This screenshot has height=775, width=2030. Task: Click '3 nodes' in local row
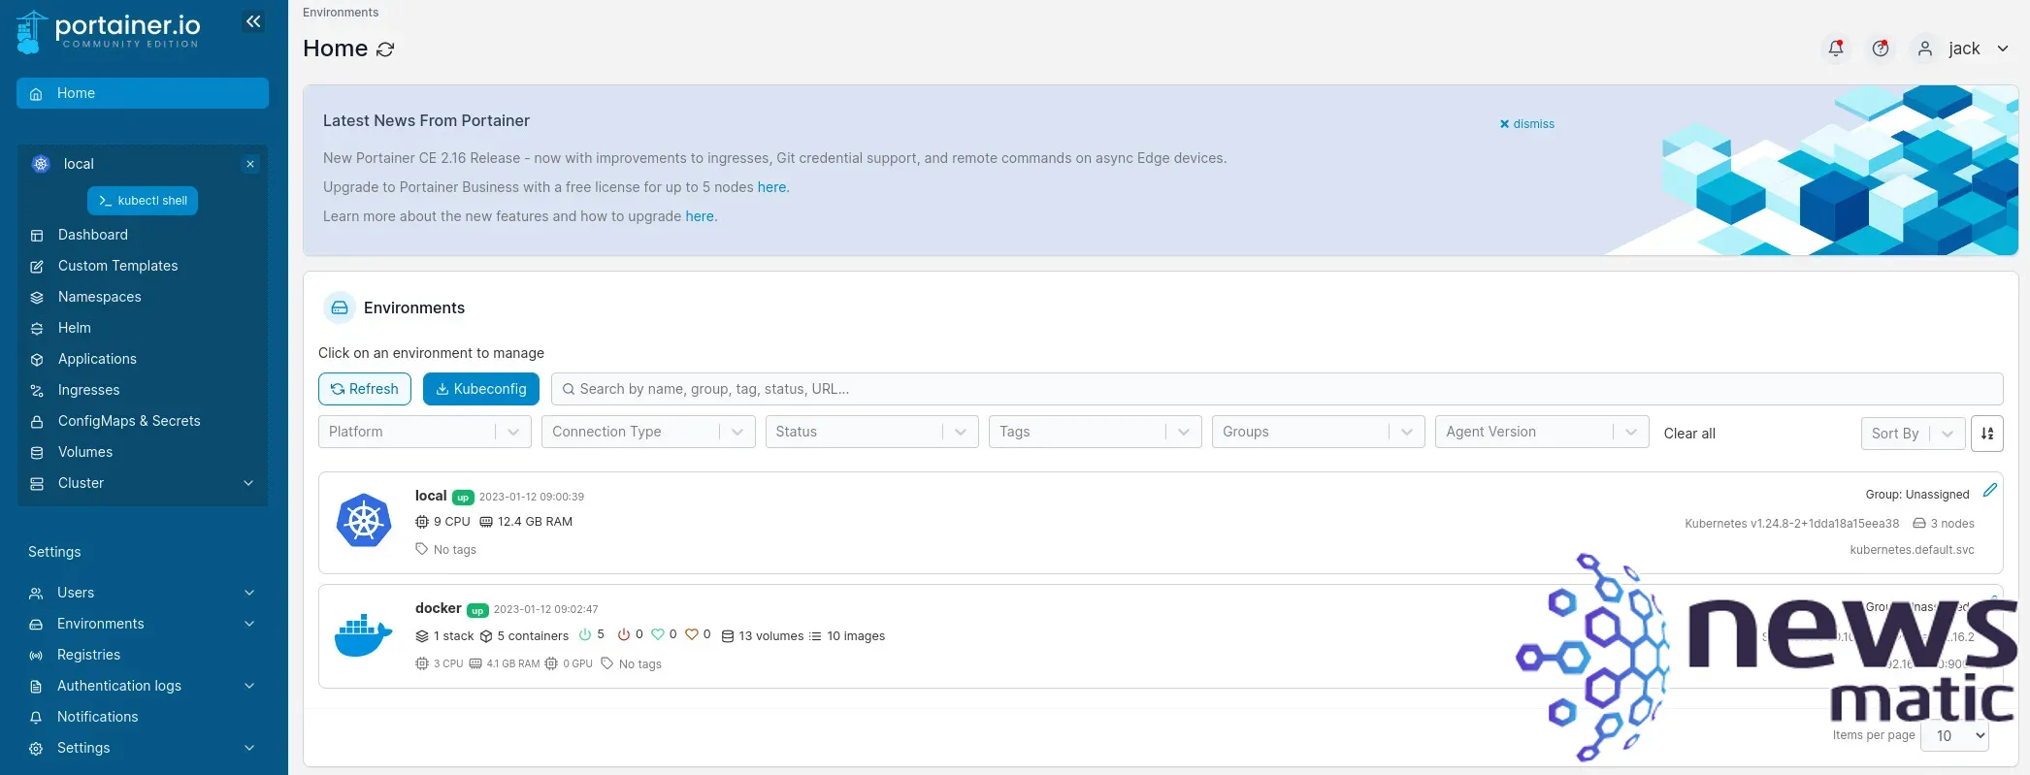coord(1944,524)
